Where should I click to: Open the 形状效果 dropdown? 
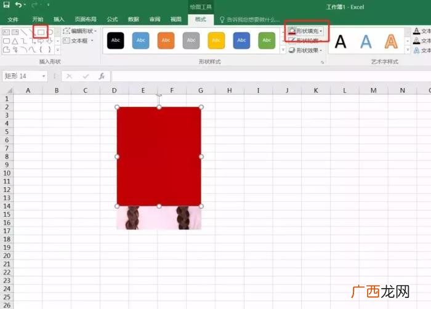pyautogui.click(x=305, y=50)
